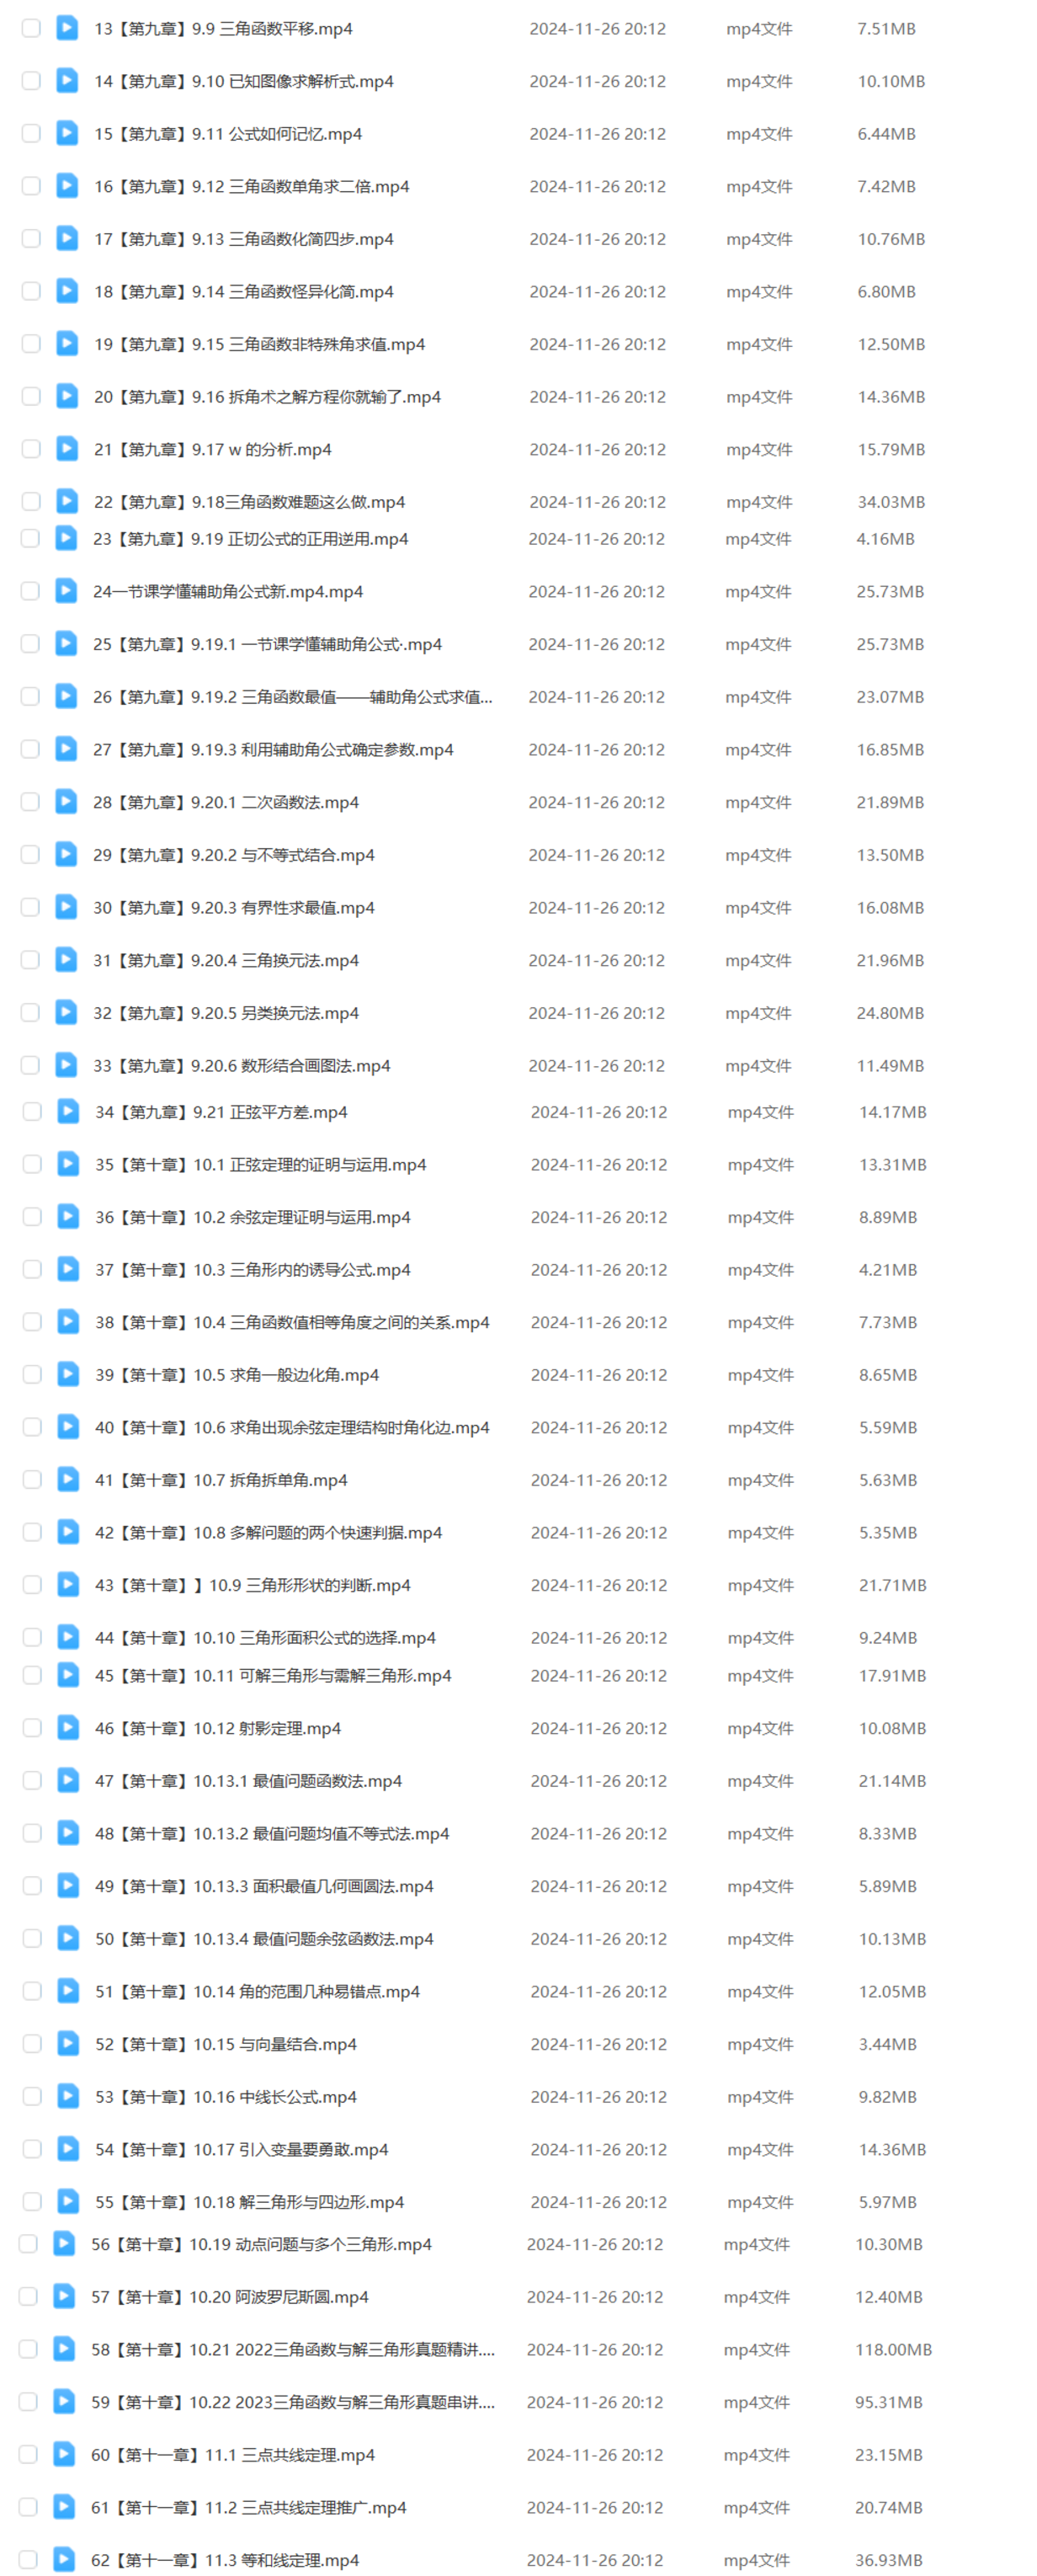Click the play icon beside 21 9.17 w 的分析.mp4
The width and height of the screenshot is (1037, 2576).
pyautogui.click(x=67, y=449)
